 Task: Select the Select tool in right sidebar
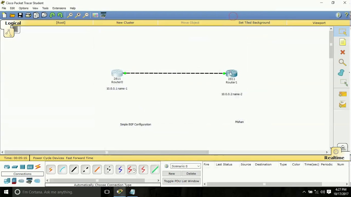click(x=342, y=32)
